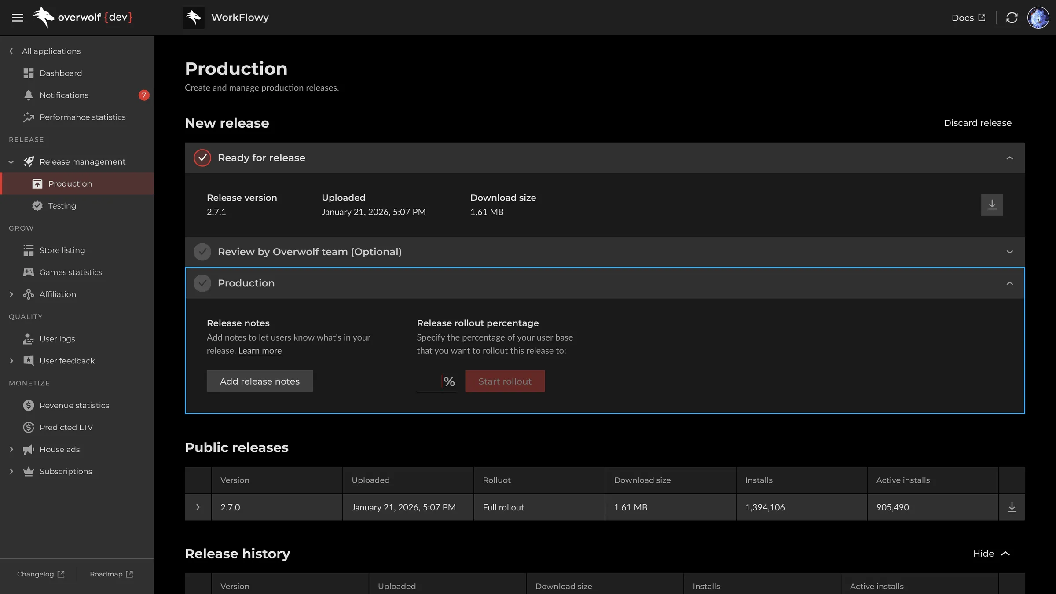Open the Testing page

(x=77, y=205)
